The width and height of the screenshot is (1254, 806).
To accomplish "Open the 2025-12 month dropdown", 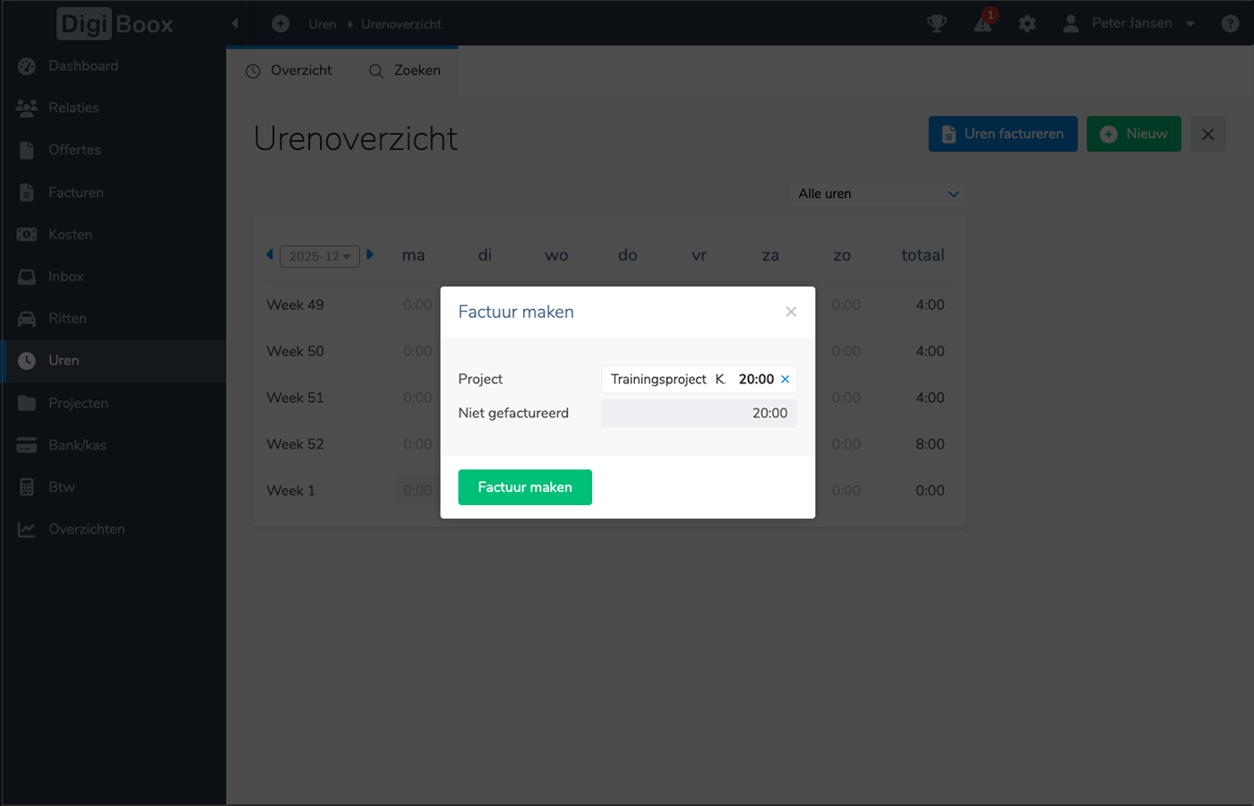I will [x=320, y=256].
